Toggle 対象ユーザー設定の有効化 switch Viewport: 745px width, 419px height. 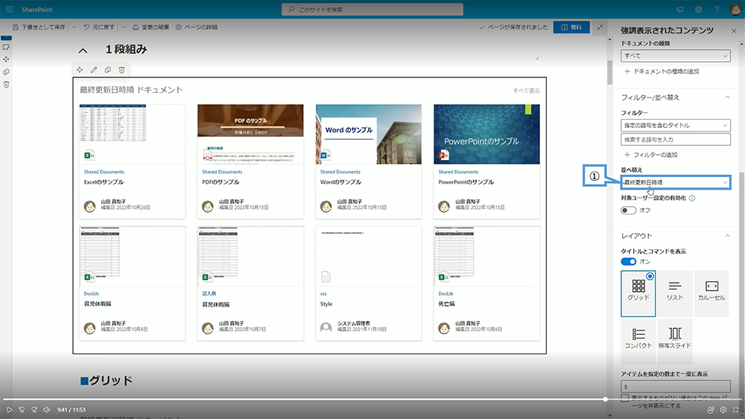pos(628,210)
